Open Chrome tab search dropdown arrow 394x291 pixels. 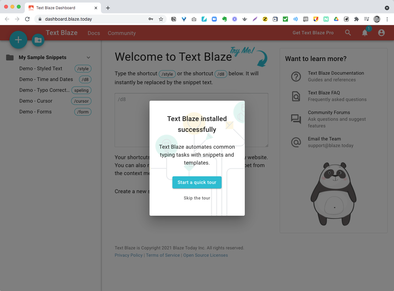point(387,8)
